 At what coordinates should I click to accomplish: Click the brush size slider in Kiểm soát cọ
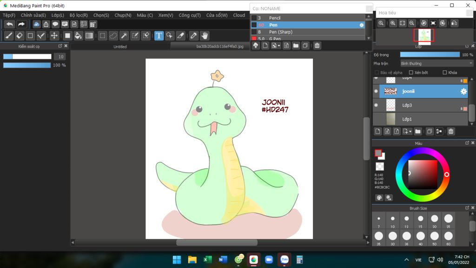(27, 56)
